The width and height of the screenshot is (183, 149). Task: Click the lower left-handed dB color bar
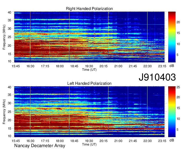172,111
